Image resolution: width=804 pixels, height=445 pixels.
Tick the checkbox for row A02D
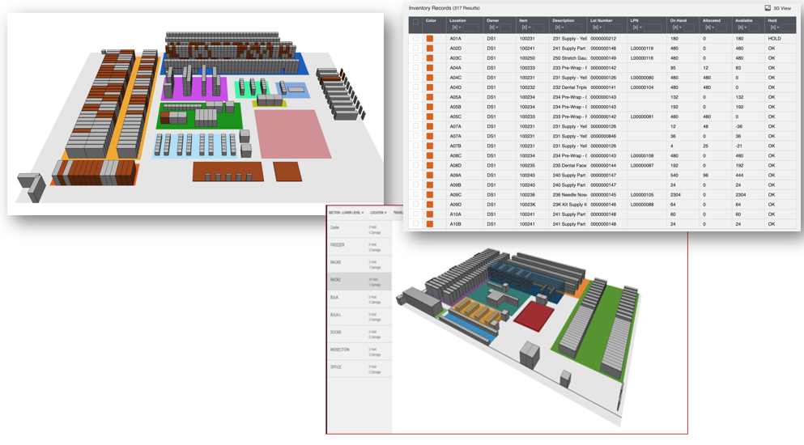[415, 49]
